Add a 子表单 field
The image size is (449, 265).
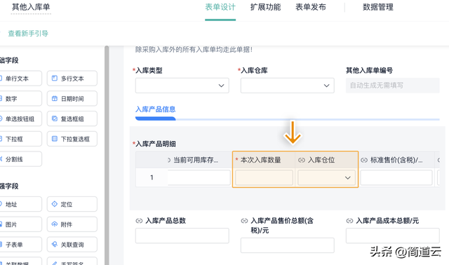[x=20, y=245]
